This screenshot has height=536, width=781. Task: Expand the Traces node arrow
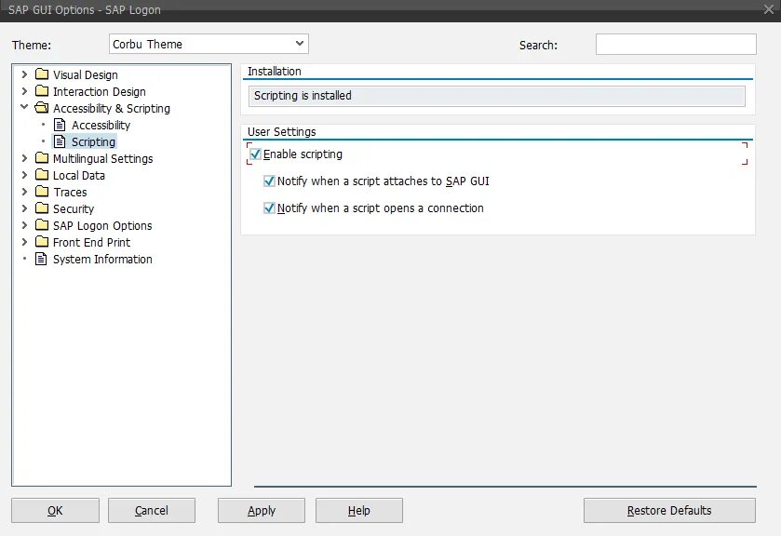[x=24, y=192]
